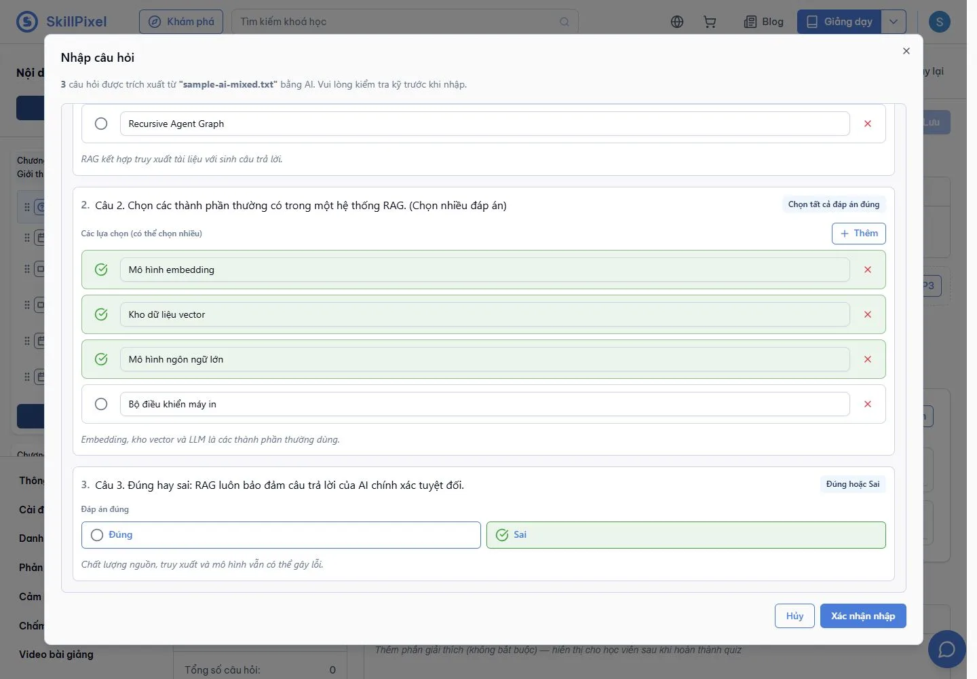Viewport: 977px width, 679px height.
Task: Open the Blog link in header
Action: 764,22
